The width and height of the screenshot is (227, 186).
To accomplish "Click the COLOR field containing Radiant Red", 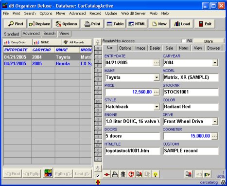I will coord(191,107).
